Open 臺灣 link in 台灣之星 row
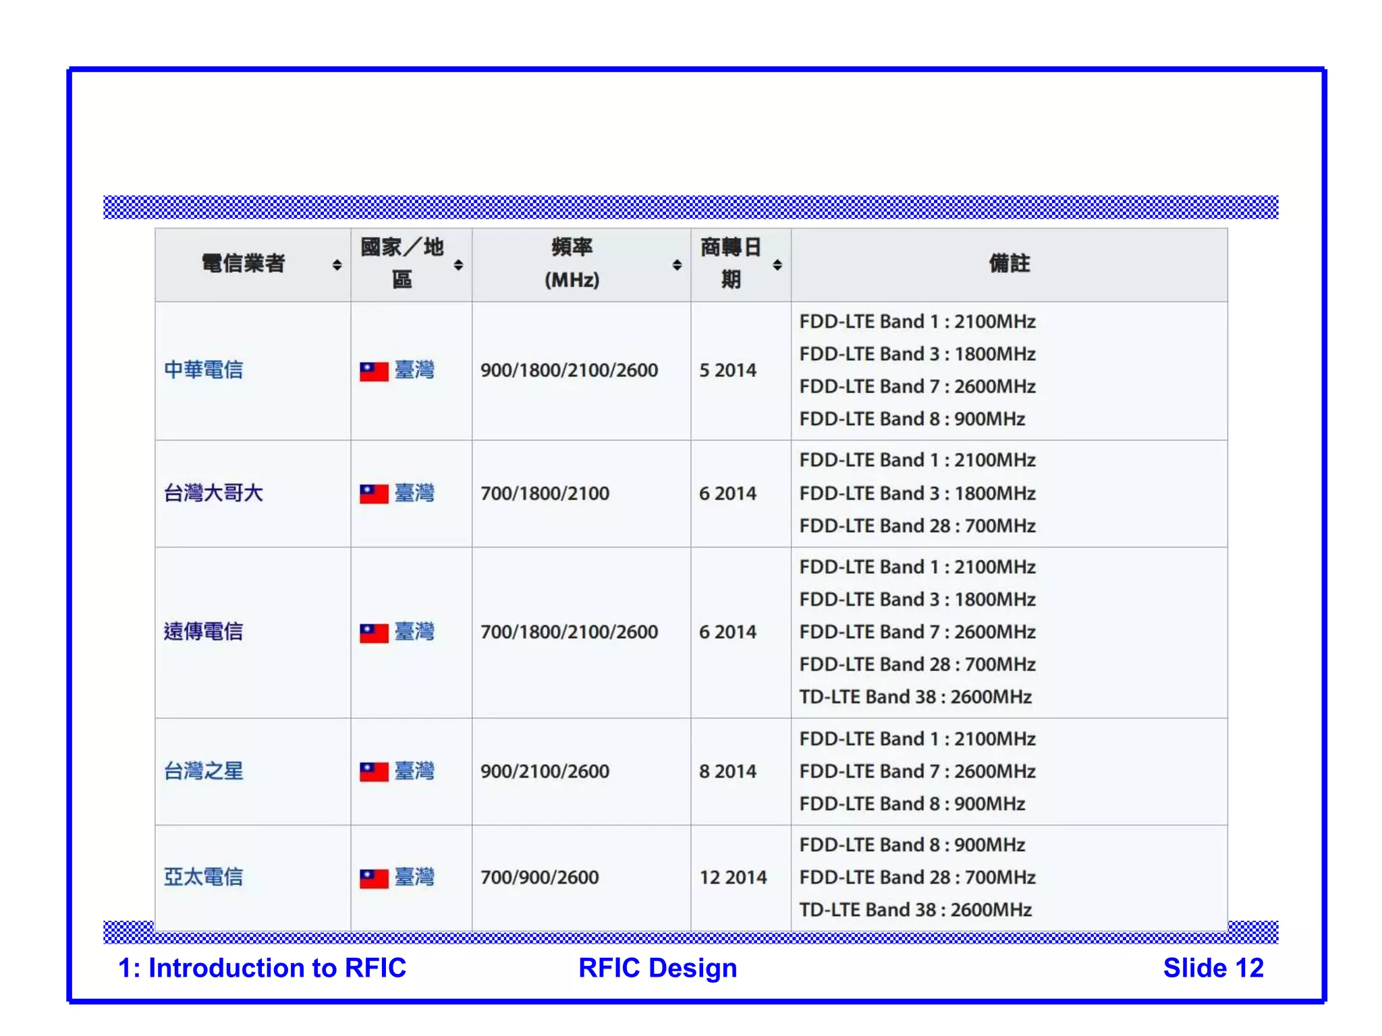The image size is (1382, 1036). pos(414,771)
